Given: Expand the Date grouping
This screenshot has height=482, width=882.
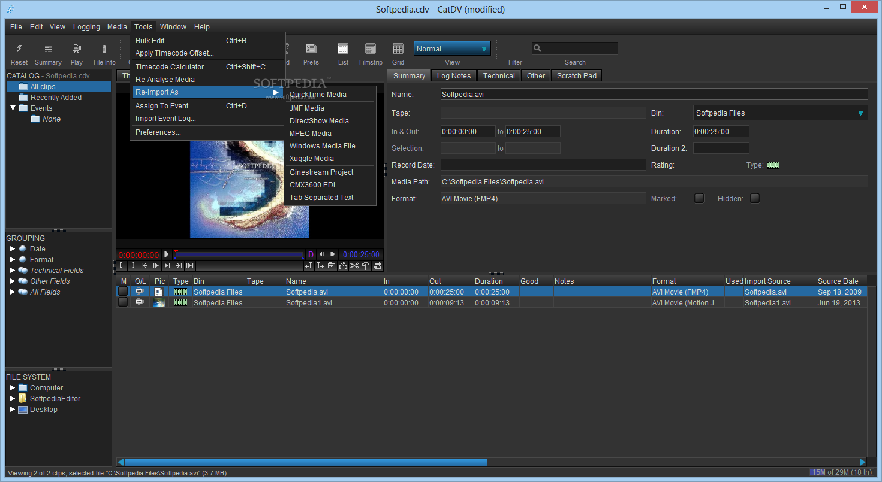Looking at the screenshot, I should [x=13, y=249].
